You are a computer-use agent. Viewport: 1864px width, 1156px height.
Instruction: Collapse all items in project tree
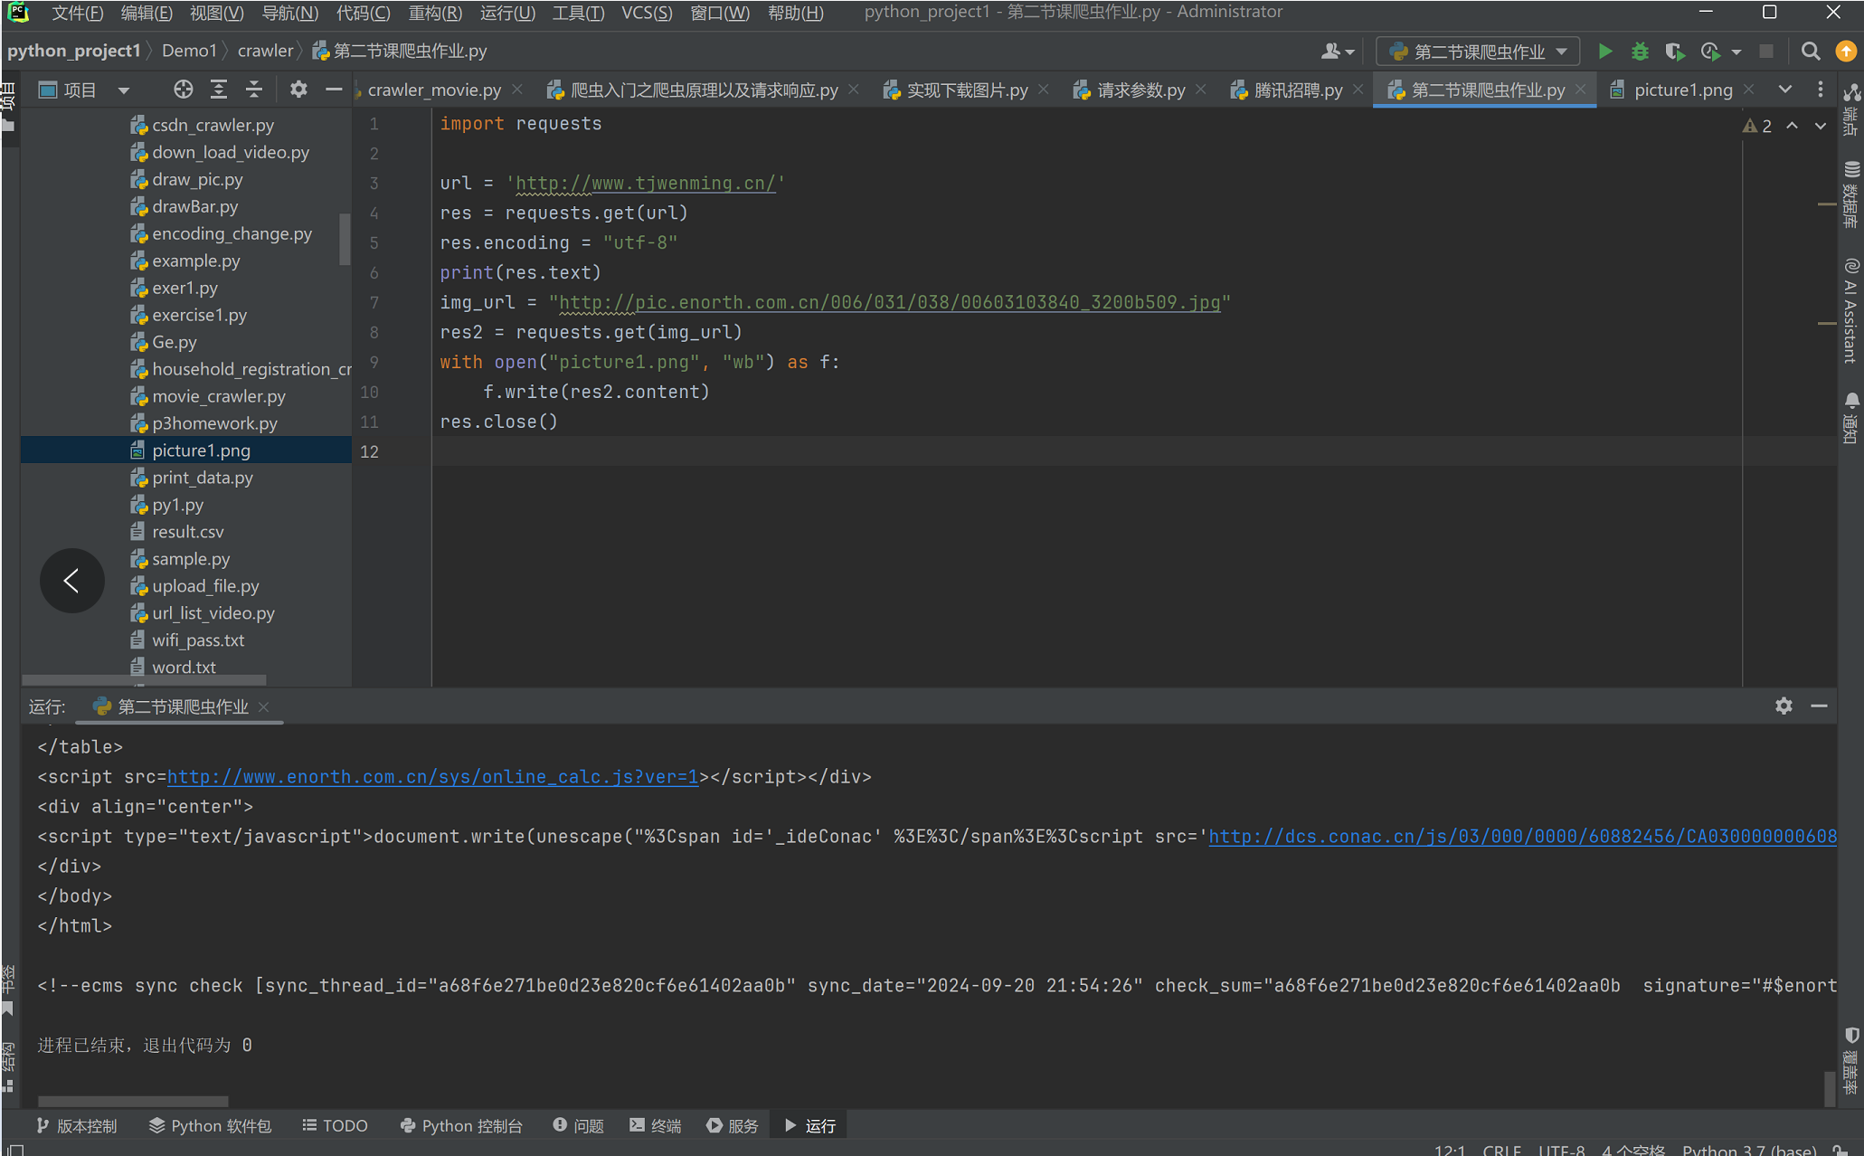click(x=254, y=90)
